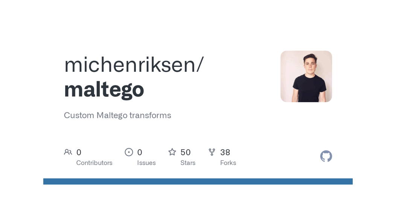The height and width of the screenshot is (215, 396).
Task: Open the michenriksen owner name
Action: tap(129, 64)
